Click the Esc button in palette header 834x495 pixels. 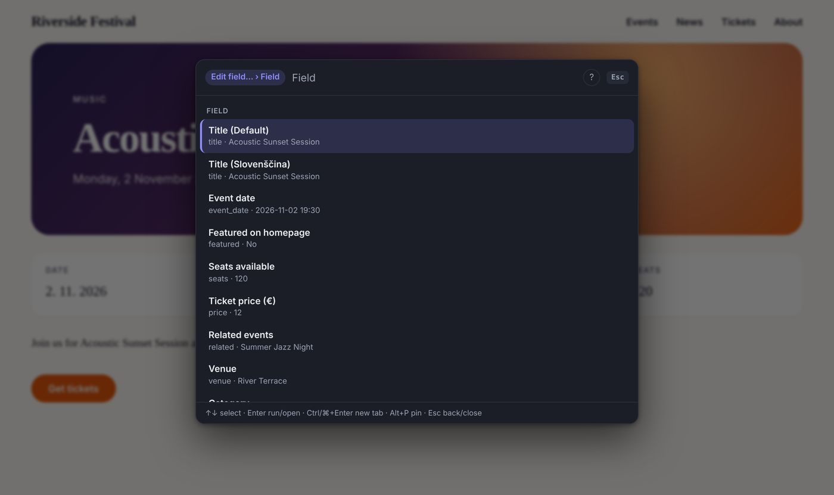tap(617, 77)
